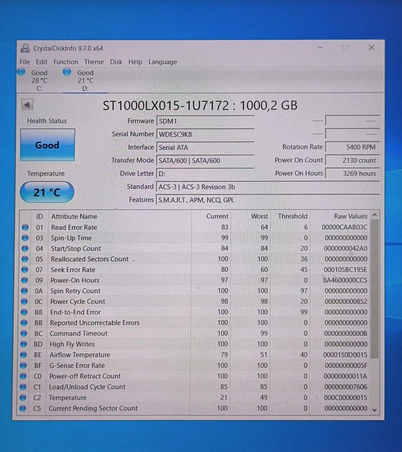
Task: Click the Rotation Rate value 5400 RPM
Action: pyautogui.click(x=352, y=147)
